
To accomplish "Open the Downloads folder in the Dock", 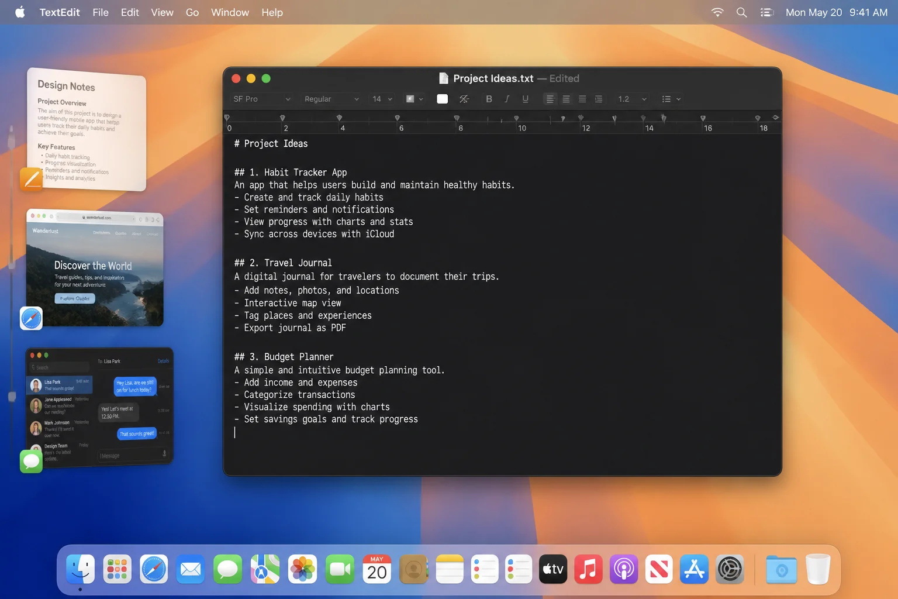I will [782, 569].
